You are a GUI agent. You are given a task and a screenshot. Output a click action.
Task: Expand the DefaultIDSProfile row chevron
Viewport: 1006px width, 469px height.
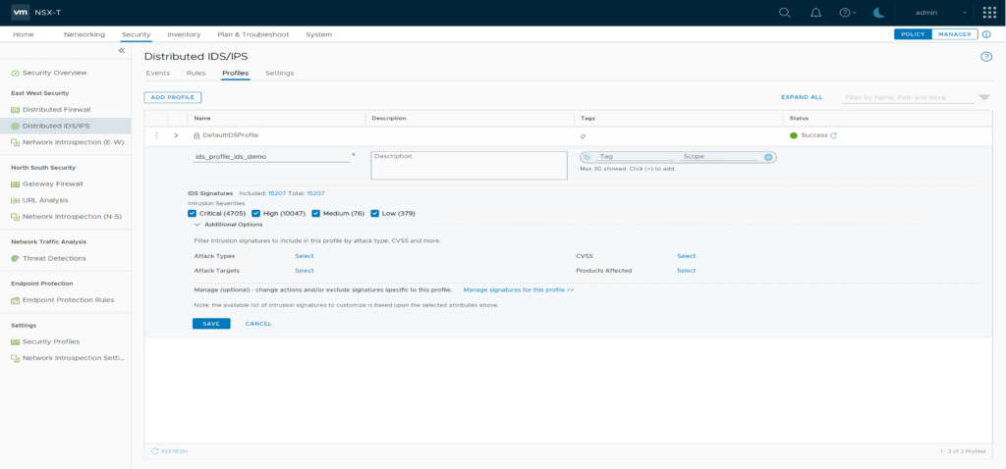tap(176, 135)
